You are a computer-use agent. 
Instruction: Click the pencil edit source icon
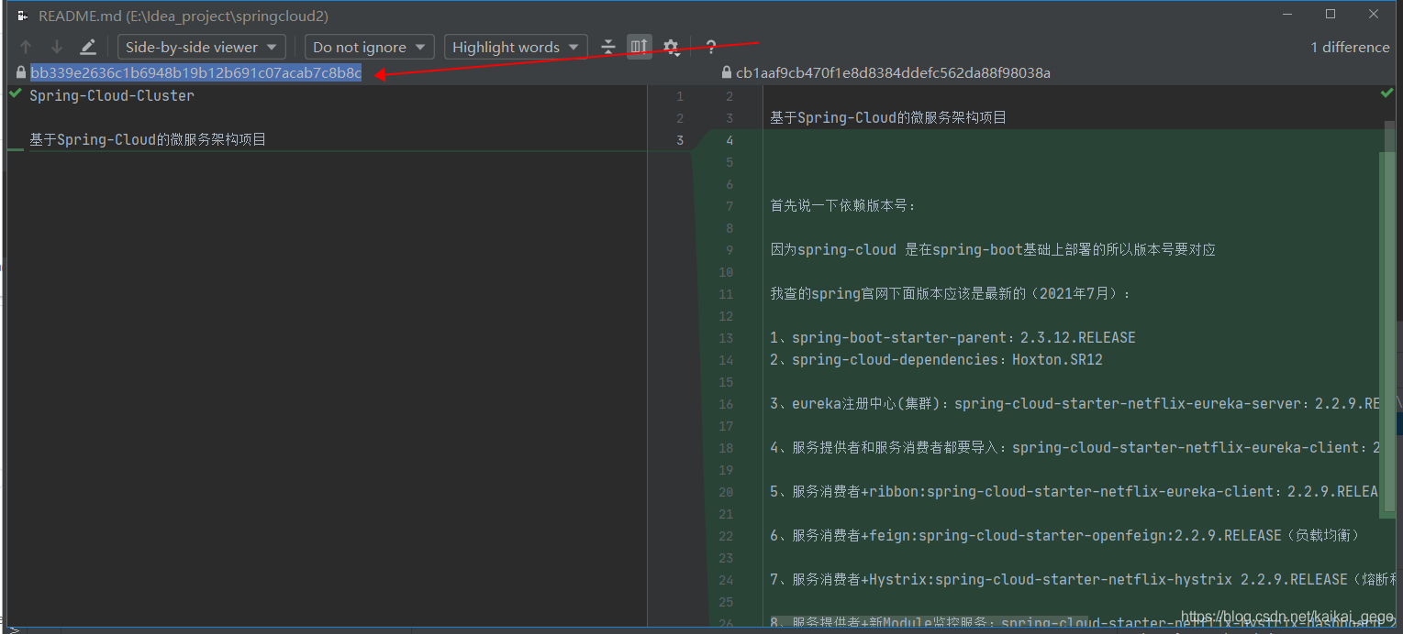[x=88, y=47]
